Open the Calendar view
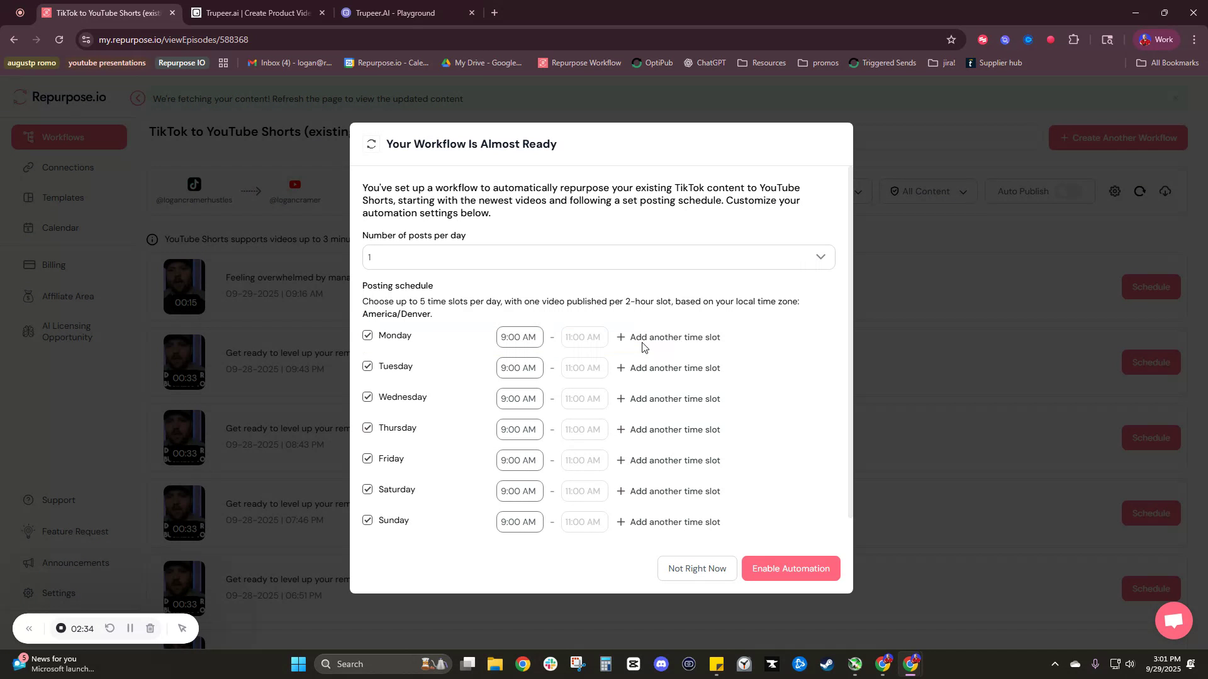This screenshot has height=679, width=1208. click(60, 228)
